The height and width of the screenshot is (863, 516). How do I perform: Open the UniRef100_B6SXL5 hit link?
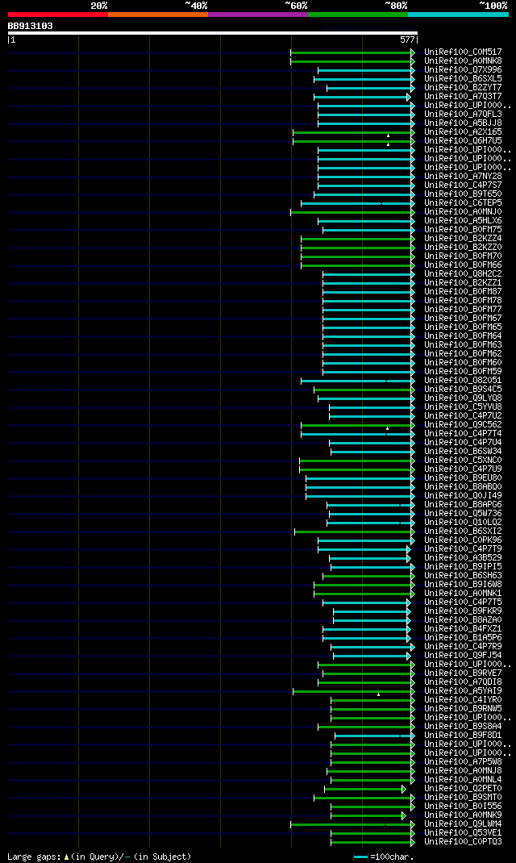(463, 79)
